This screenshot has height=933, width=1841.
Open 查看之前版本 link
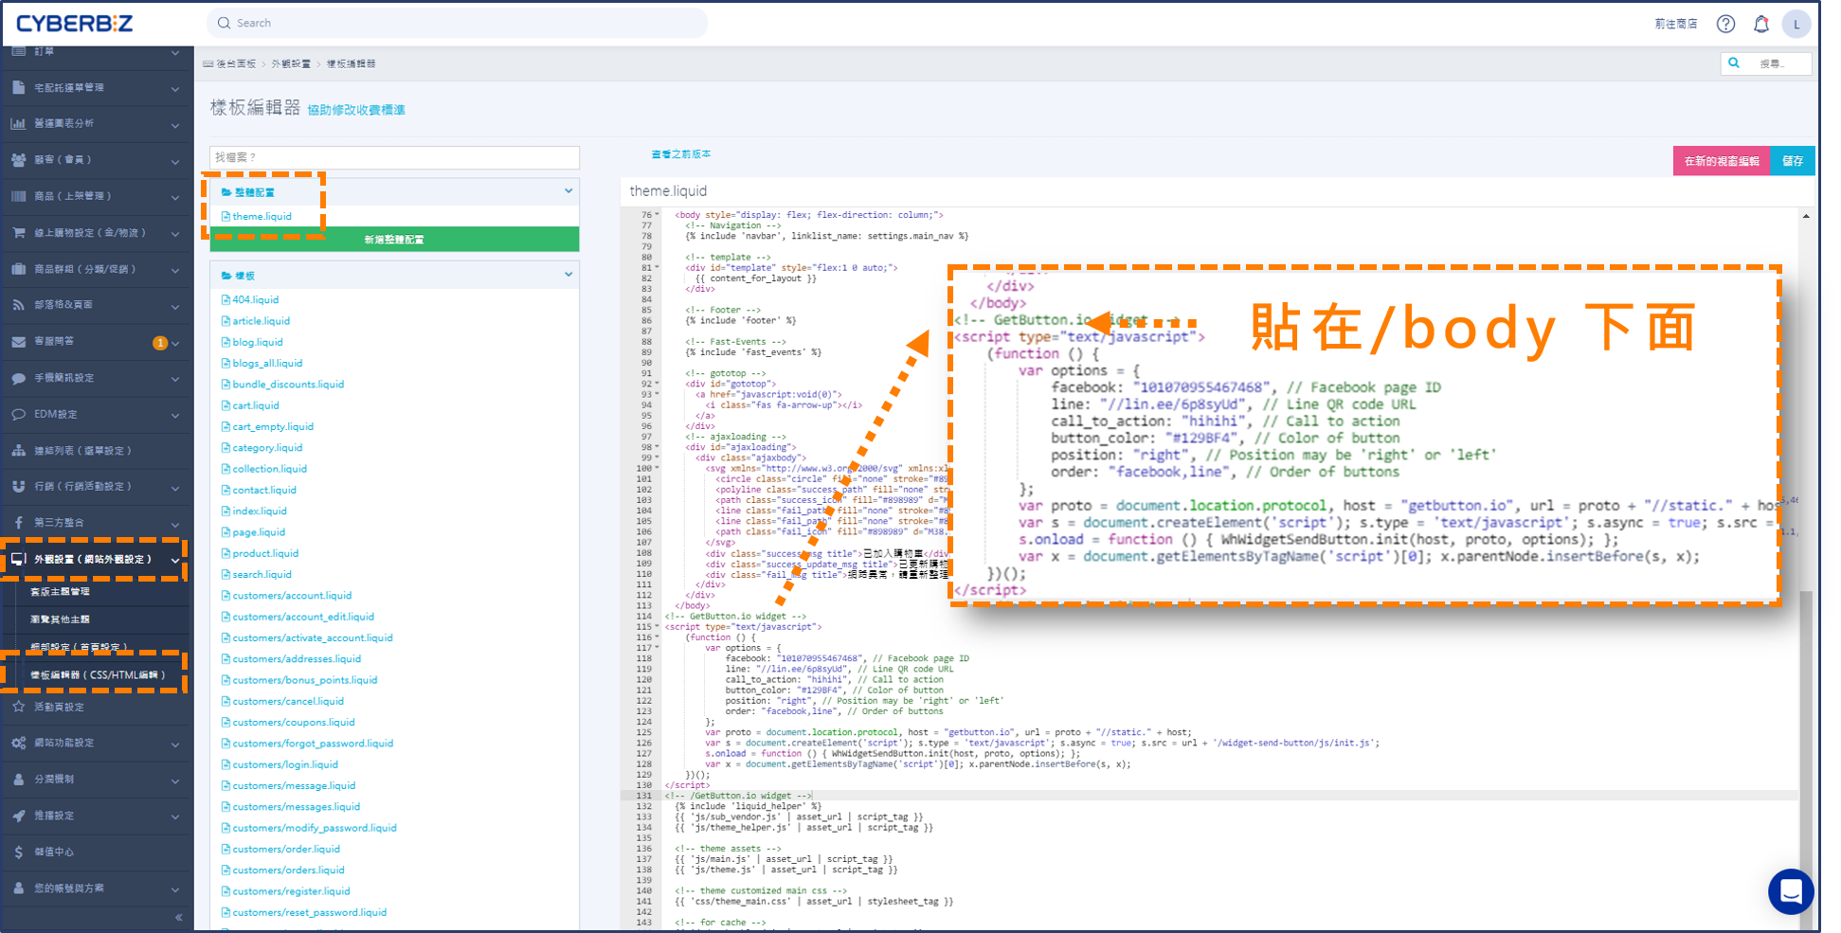pos(681,153)
